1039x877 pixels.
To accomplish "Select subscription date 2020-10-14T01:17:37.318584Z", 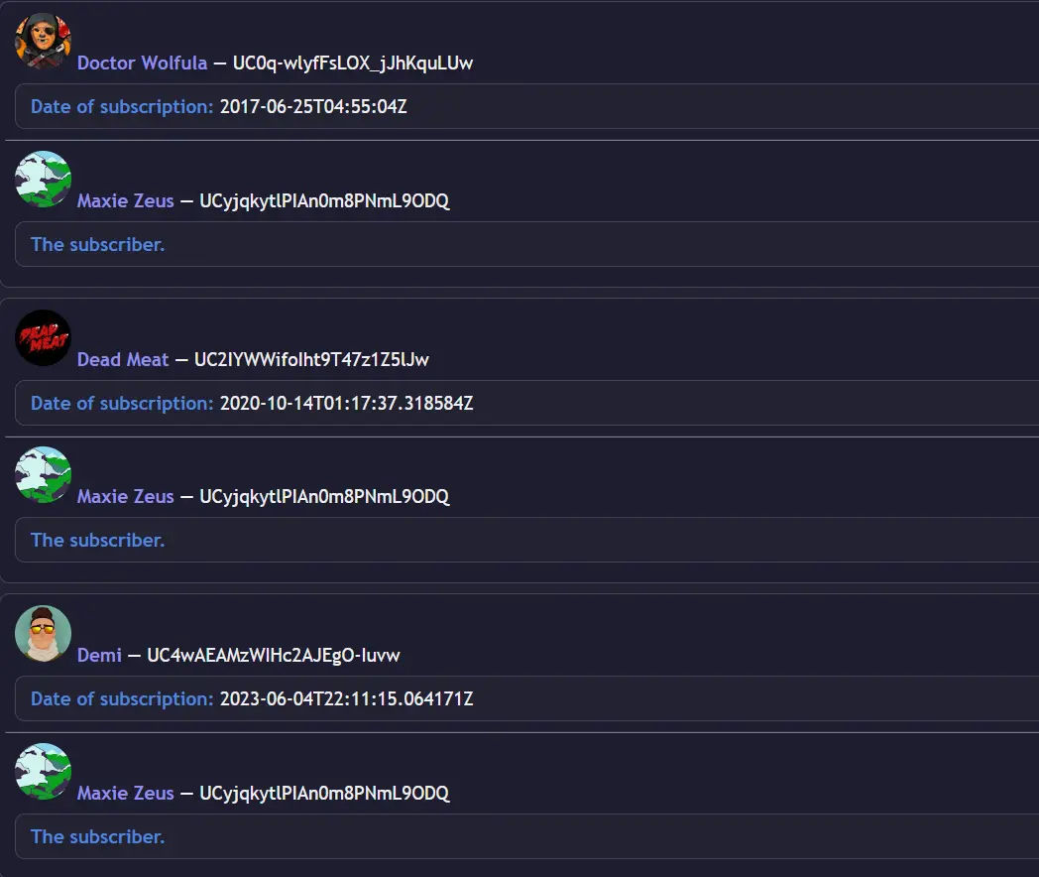I will click(x=347, y=403).
